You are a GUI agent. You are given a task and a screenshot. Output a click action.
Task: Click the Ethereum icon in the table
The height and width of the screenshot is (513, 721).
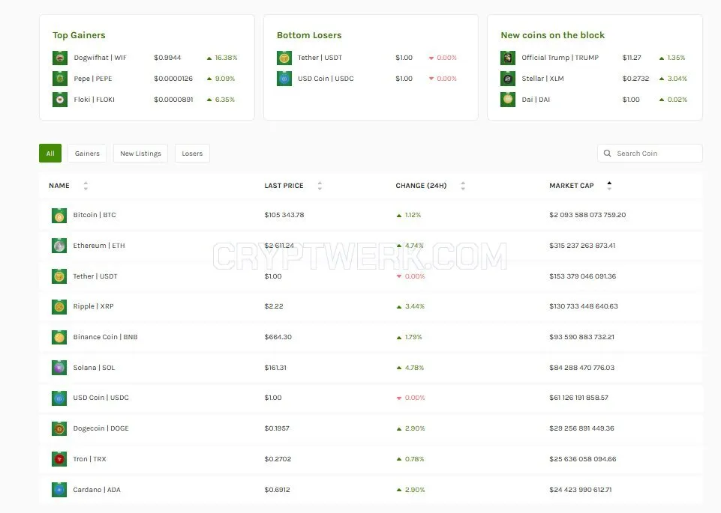pos(59,246)
